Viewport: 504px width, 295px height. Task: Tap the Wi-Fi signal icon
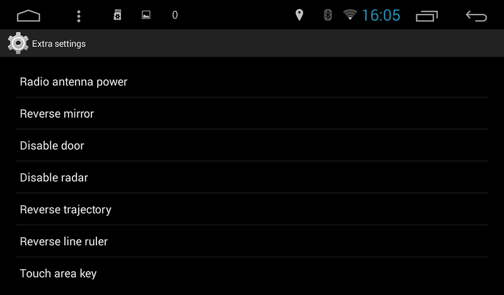pyautogui.click(x=350, y=14)
